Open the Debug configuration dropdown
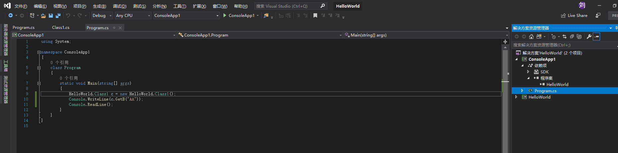Viewport: 618px width, 153px height. pos(102,16)
